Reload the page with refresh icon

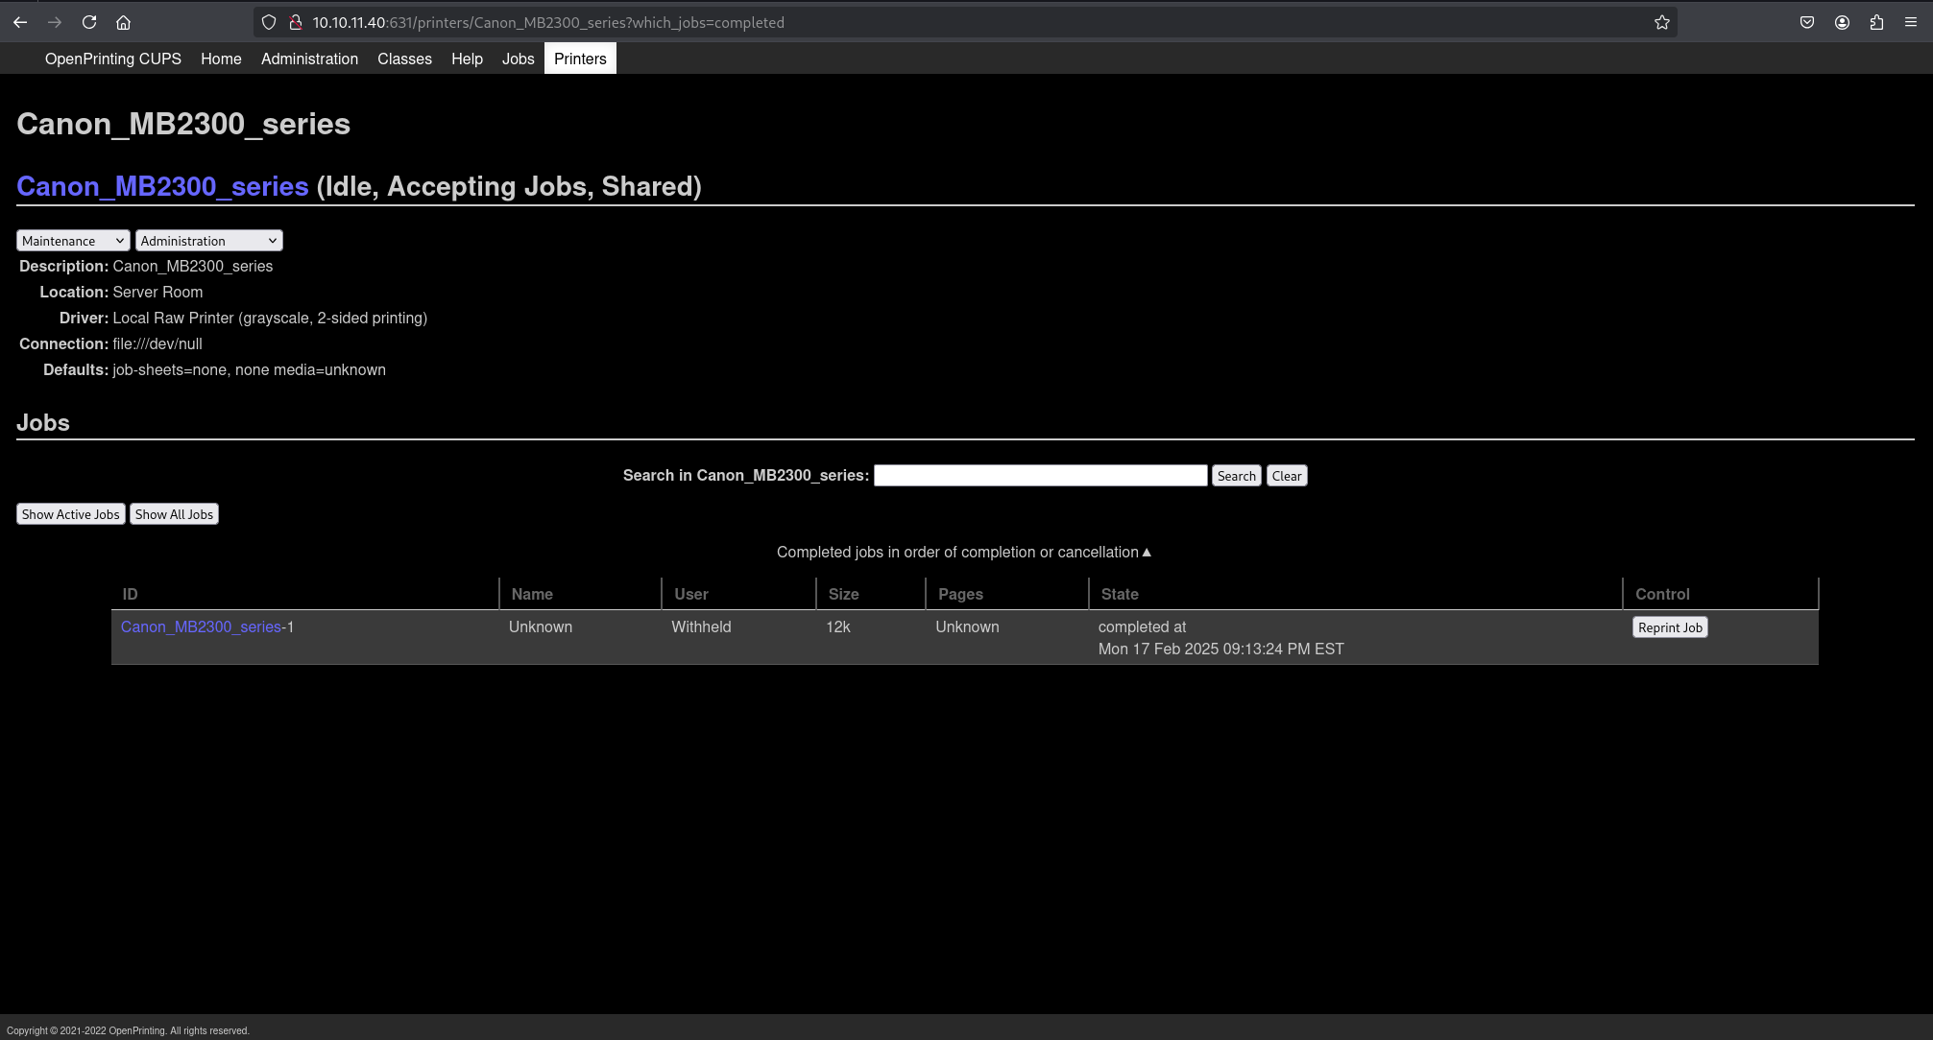pos(89,22)
